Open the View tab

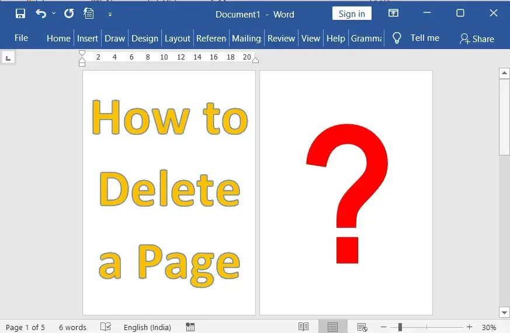311,39
